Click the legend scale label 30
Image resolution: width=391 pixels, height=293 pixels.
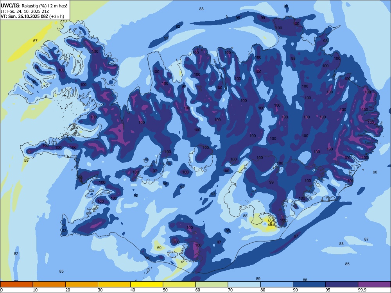click(100, 290)
